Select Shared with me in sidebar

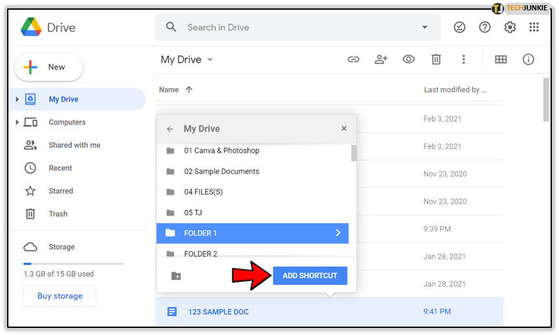tap(74, 145)
